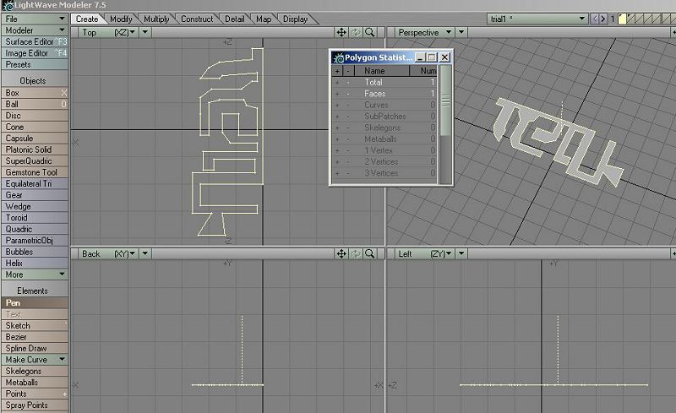Open the File menu

click(34, 19)
